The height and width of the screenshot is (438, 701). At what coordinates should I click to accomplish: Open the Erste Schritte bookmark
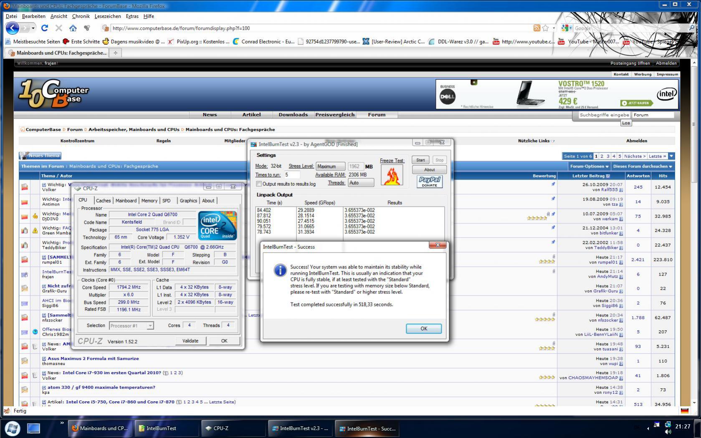point(81,41)
